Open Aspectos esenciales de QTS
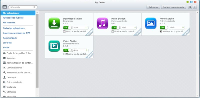The image size is (200, 98). click(x=16, y=33)
